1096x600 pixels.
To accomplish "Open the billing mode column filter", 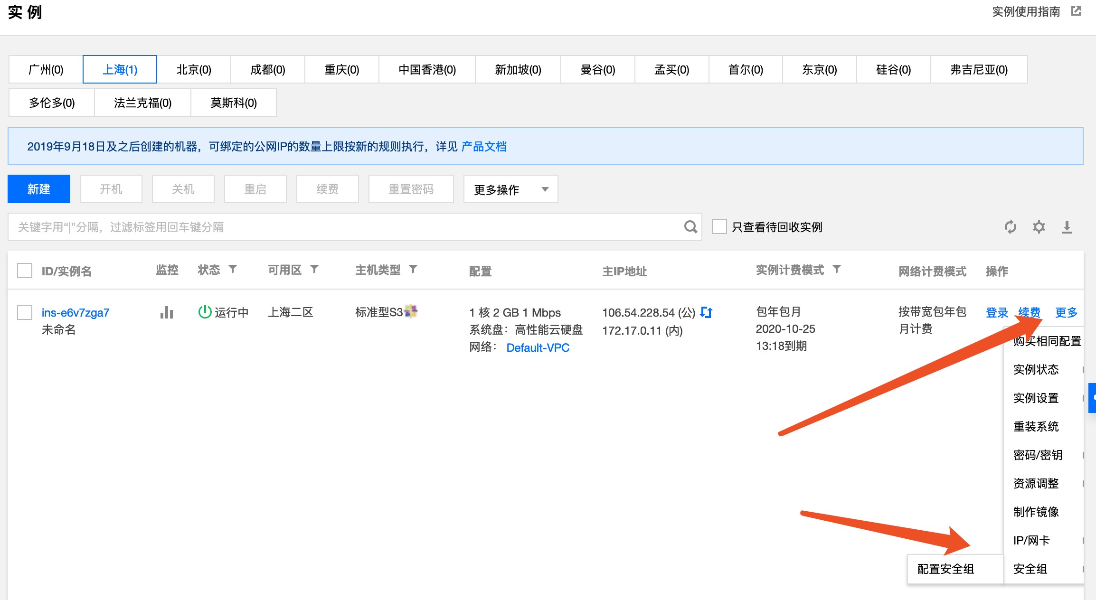I will pyautogui.click(x=837, y=270).
